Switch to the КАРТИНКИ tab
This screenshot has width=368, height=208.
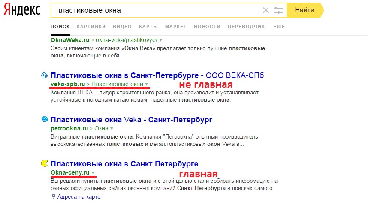click(x=91, y=27)
